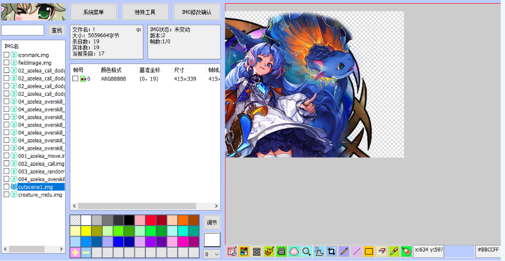Click the IMG修改确认 button
This screenshot has height=261, width=505.
point(197,12)
